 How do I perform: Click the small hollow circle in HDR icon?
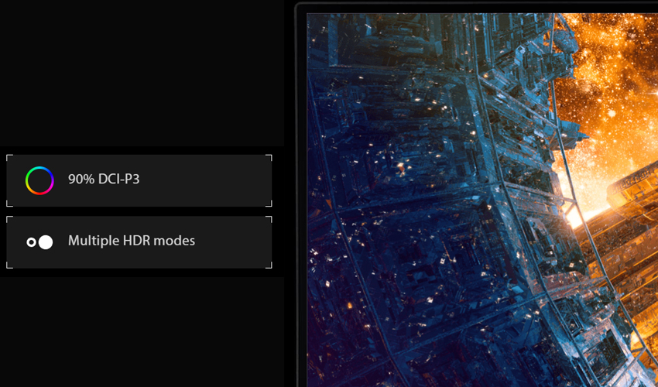tap(31, 242)
